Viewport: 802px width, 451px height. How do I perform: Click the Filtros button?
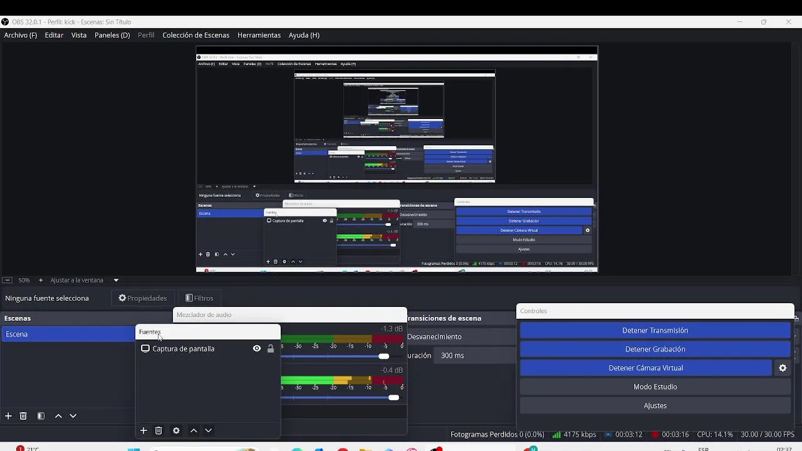[199, 298]
